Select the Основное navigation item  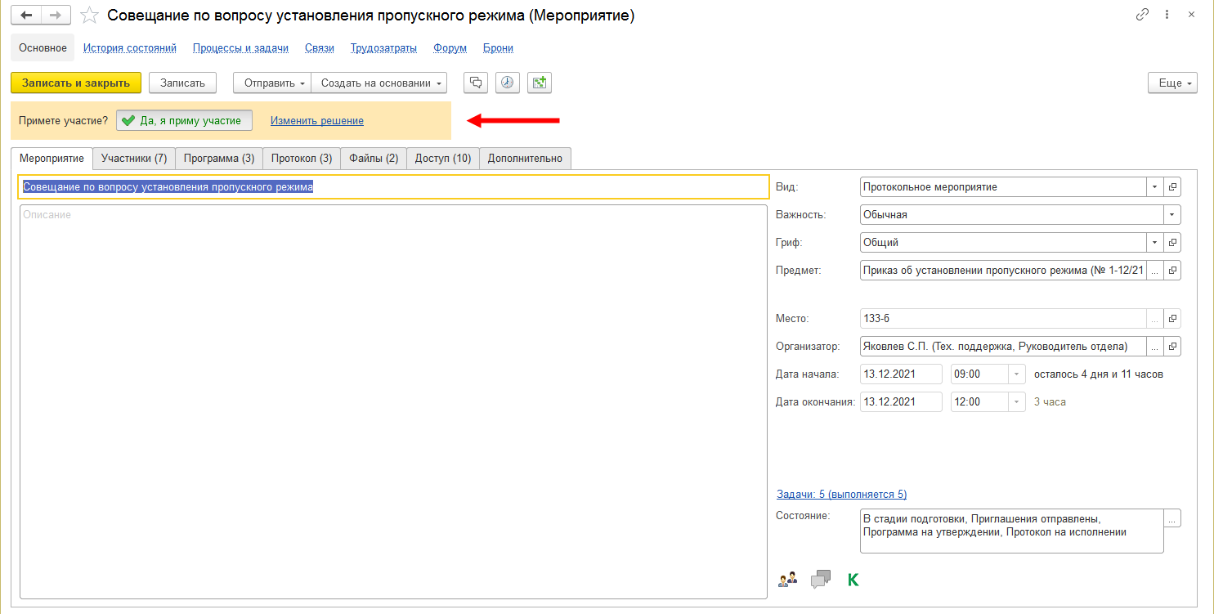43,48
